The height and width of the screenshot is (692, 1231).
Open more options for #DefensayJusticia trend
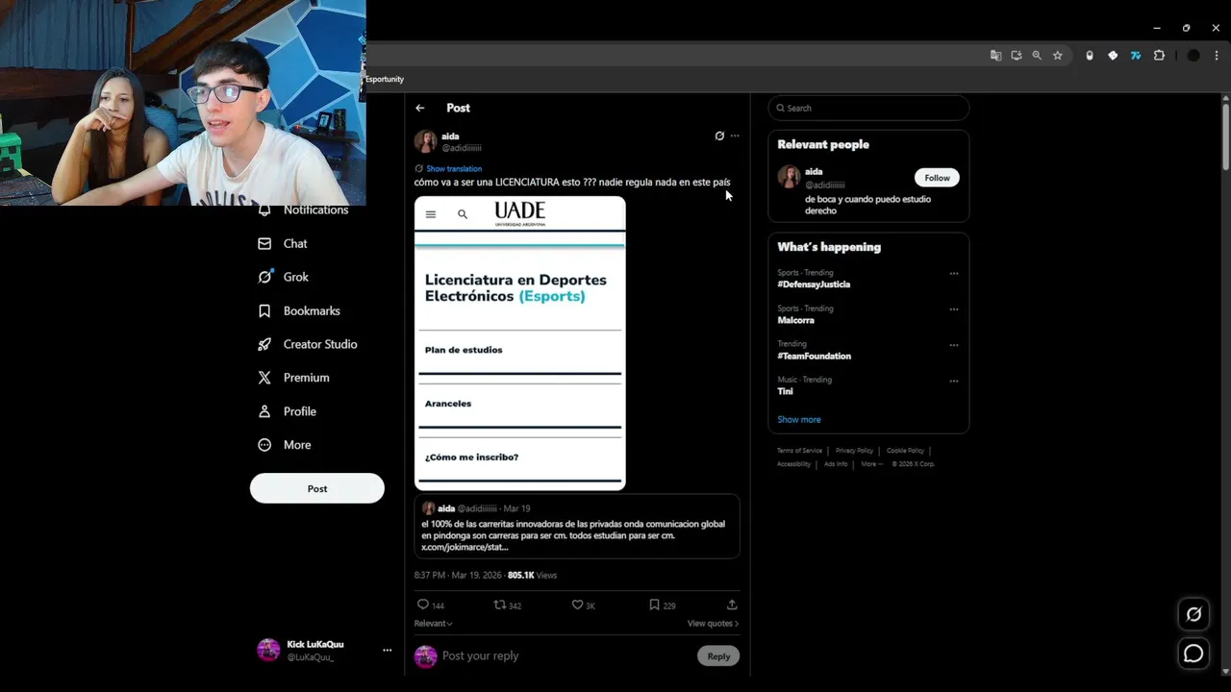tap(954, 274)
